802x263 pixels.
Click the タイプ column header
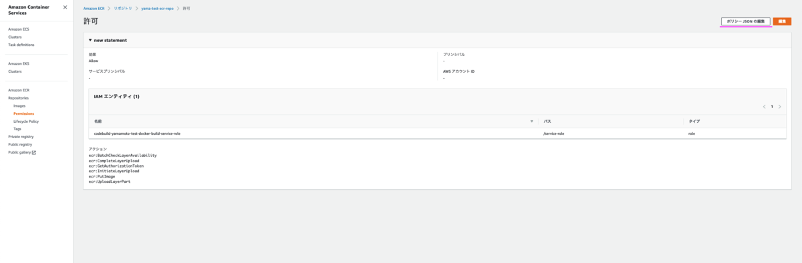pyautogui.click(x=694, y=121)
